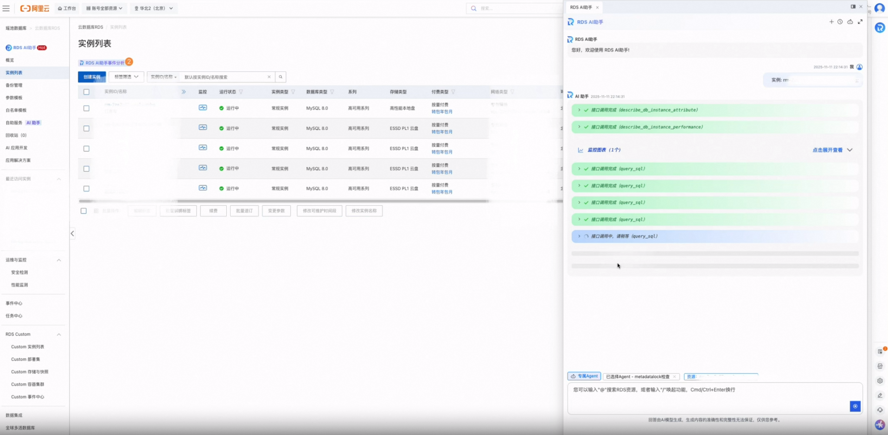
Task: Click the 专属Agent button
Action: (x=584, y=376)
